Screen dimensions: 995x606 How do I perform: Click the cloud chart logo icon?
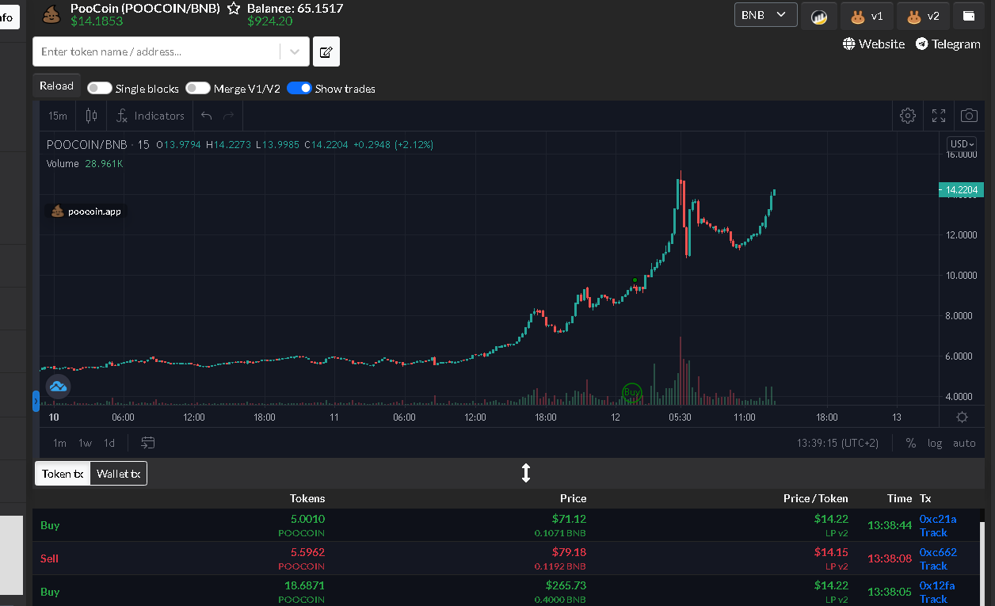coord(58,387)
